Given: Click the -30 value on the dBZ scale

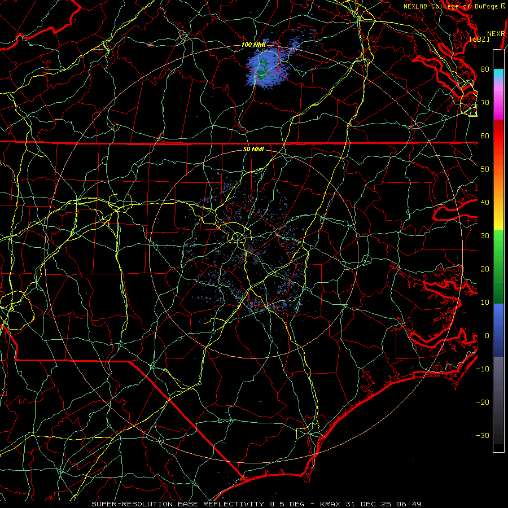Looking at the screenshot, I should point(483,435).
